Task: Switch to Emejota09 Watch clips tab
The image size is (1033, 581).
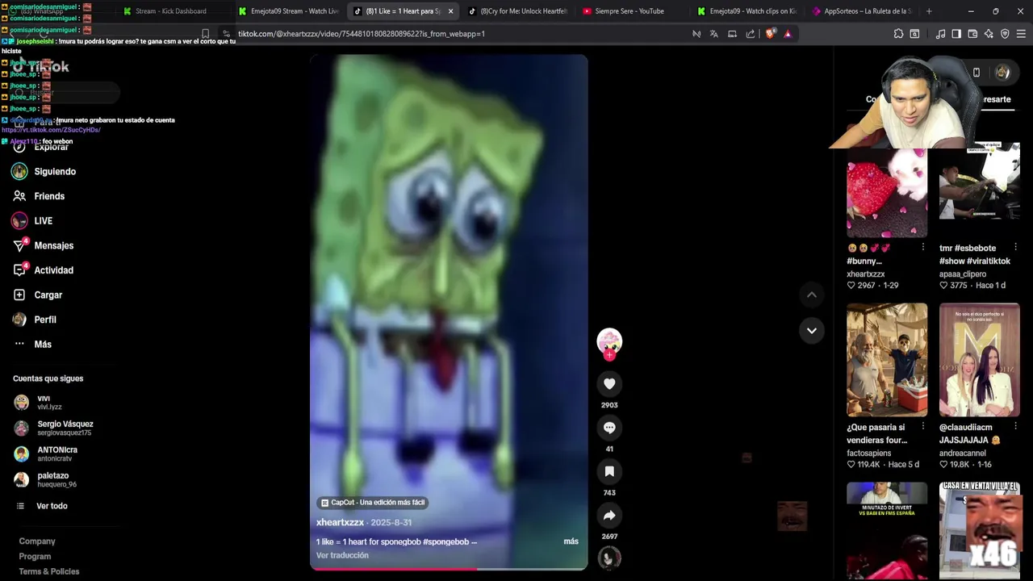Action: pyautogui.click(x=747, y=11)
